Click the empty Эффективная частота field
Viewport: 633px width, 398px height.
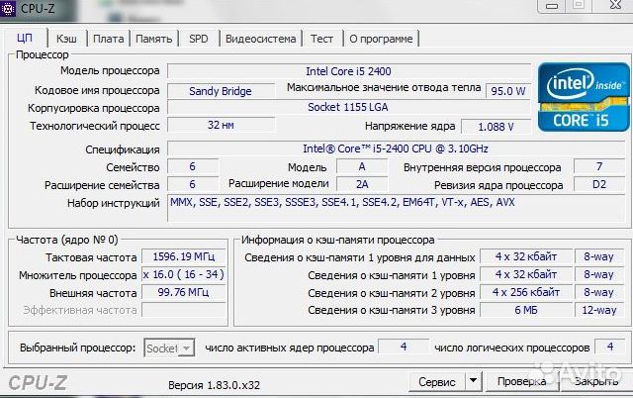[x=184, y=310]
